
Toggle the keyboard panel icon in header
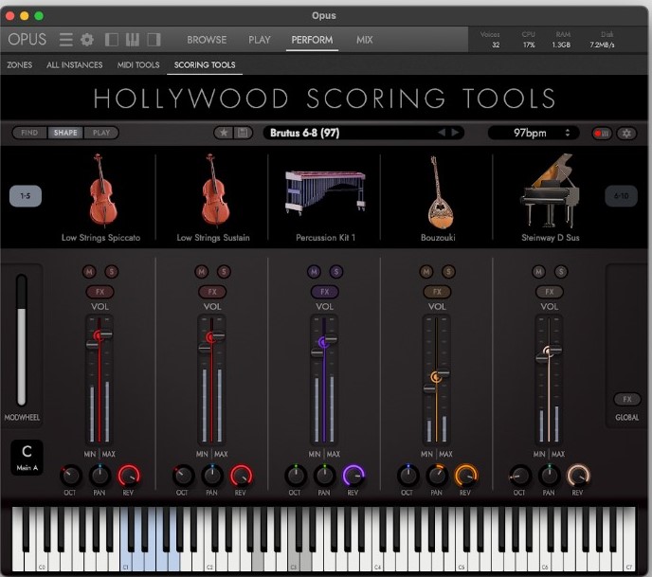(x=133, y=40)
